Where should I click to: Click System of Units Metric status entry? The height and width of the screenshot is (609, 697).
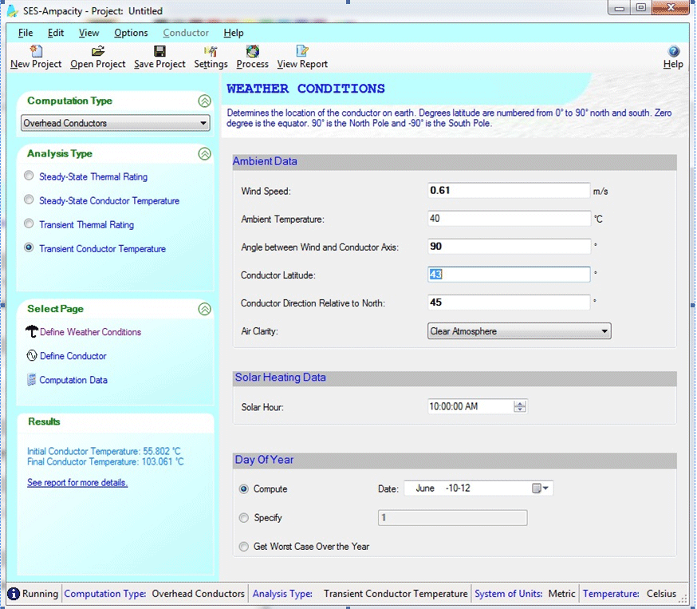pos(525,594)
